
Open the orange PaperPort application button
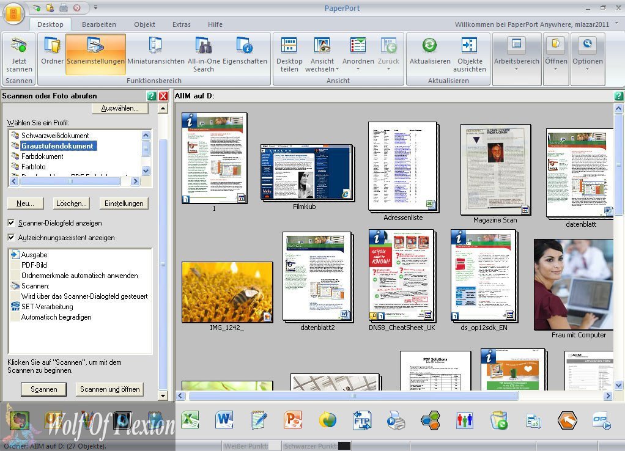(x=13, y=13)
